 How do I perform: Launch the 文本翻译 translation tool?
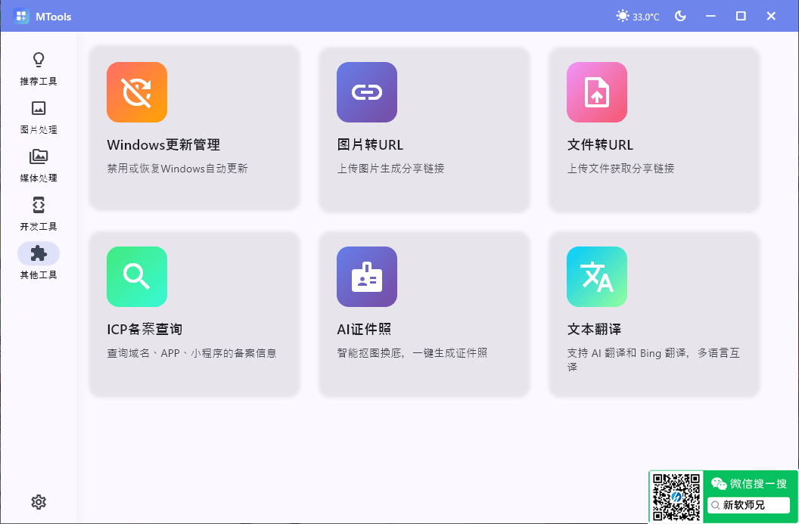[597, 277]
